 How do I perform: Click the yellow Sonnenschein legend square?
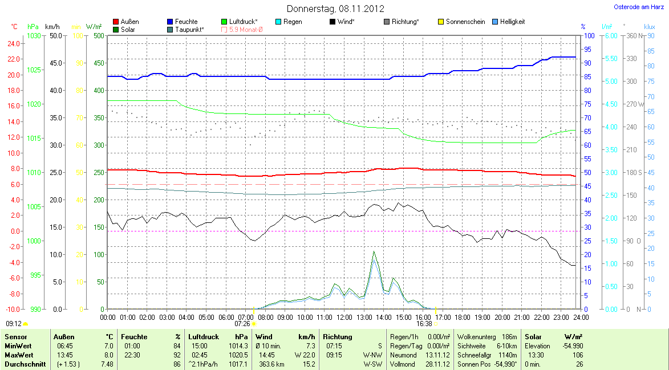point(441,22)
